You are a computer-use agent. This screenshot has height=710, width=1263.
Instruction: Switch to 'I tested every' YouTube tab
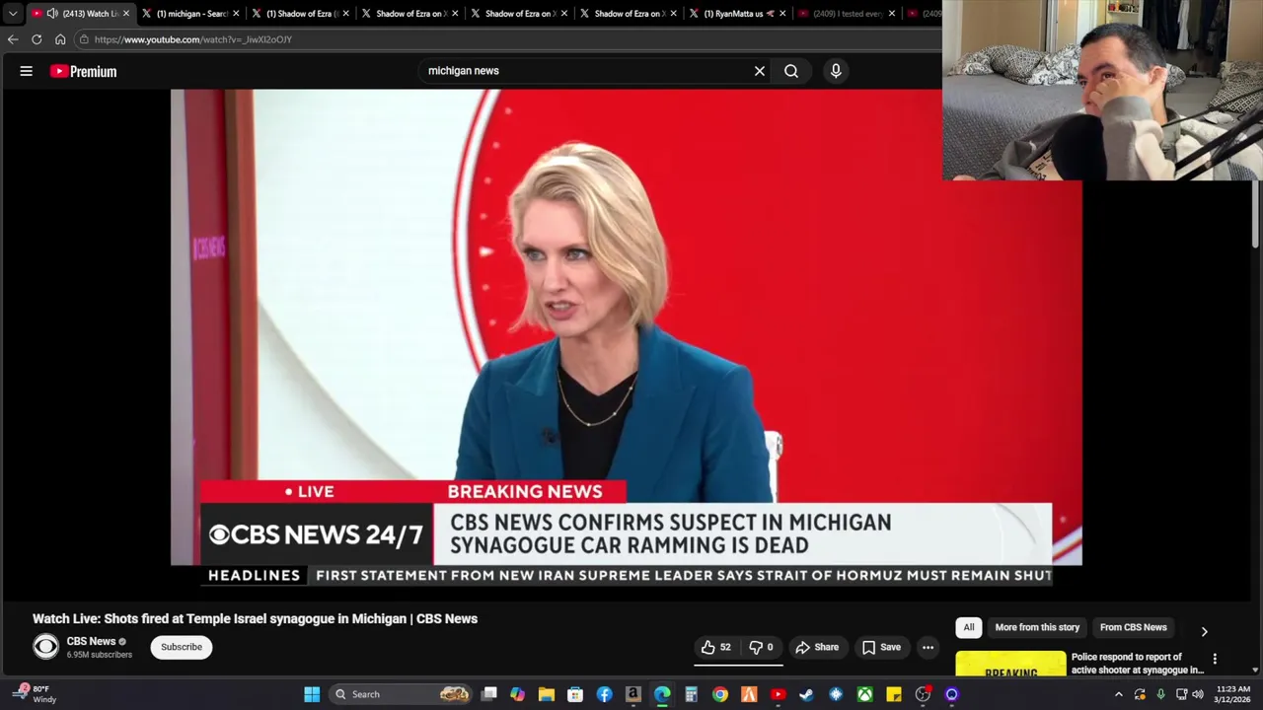[x=846, y=14]
